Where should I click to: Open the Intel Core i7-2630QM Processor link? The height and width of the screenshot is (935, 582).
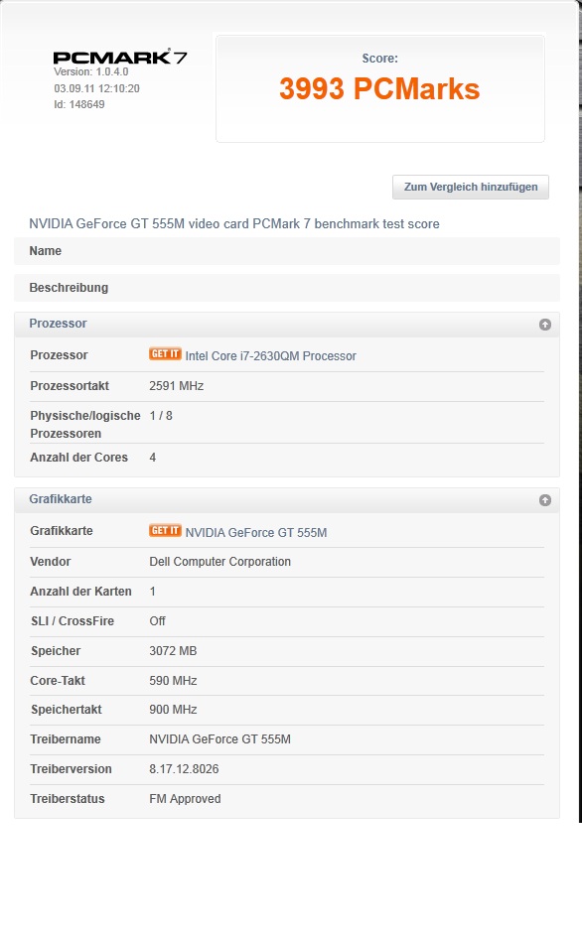tap(270, 356)
